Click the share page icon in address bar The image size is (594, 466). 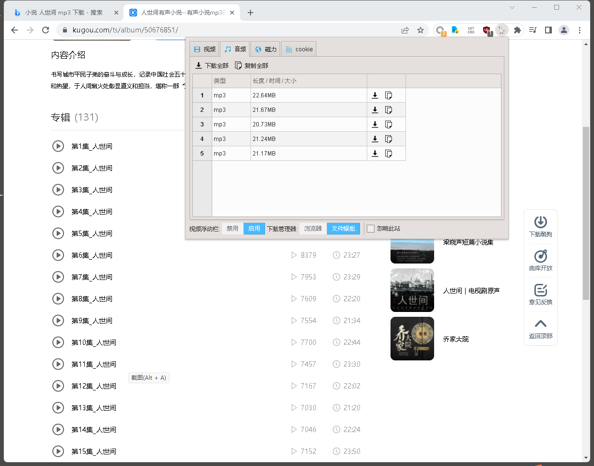(x=405, y=30)
